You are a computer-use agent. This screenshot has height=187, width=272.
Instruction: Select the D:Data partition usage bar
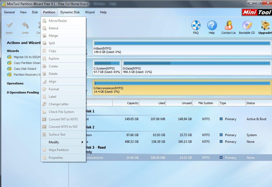pos(197,63)
